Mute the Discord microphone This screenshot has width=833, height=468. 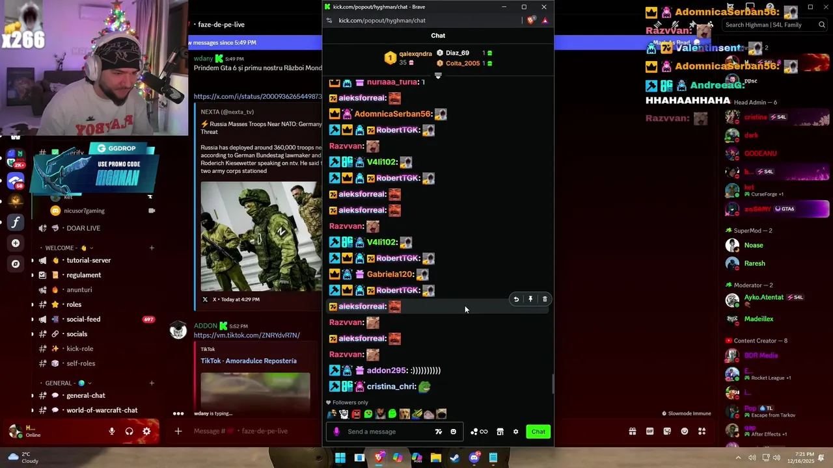coord(112,431)
